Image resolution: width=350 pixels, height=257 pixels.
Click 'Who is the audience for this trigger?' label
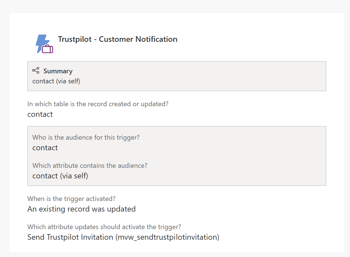pyautogui.click(x=86, y=137)
